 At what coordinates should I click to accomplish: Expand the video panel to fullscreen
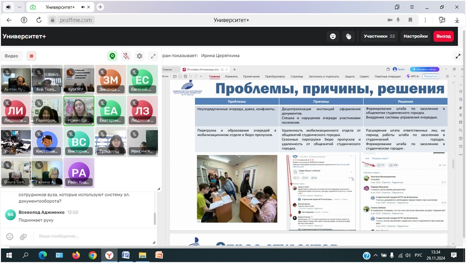tap(153, 56)
